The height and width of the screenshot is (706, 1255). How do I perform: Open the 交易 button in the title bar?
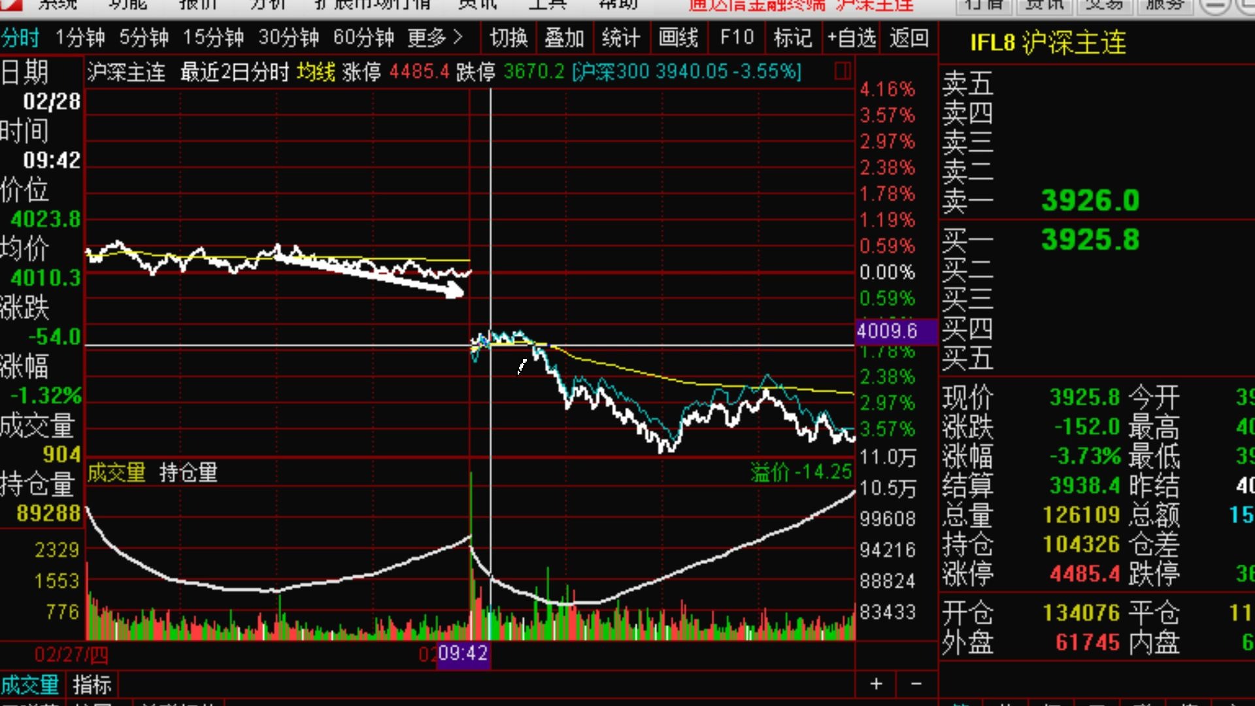tap(1104, 5)
